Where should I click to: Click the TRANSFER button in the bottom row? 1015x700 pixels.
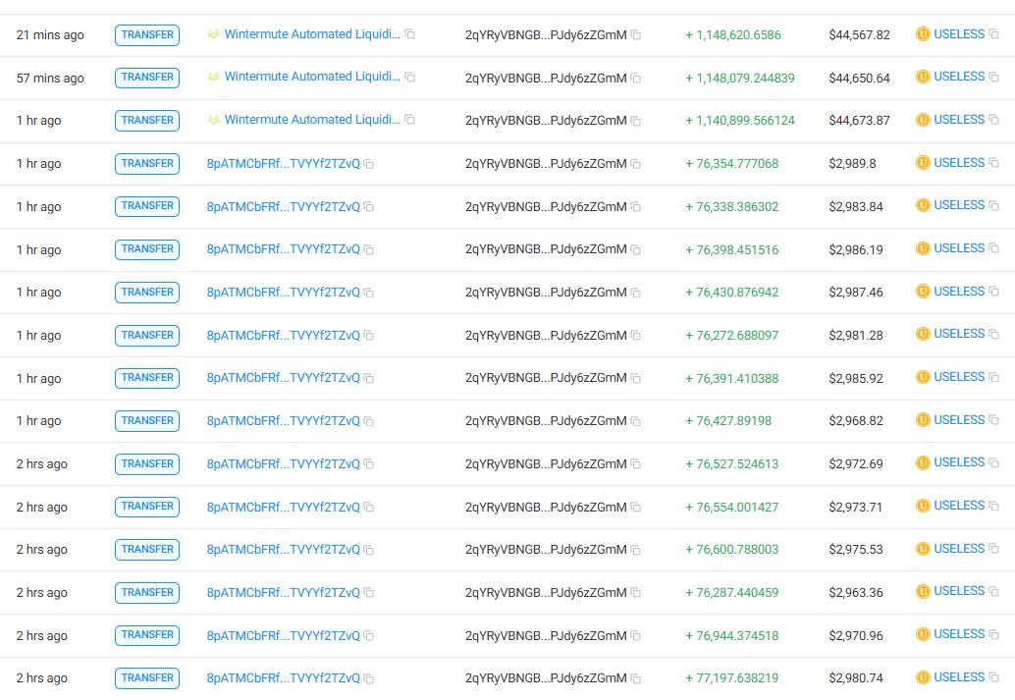[146, 677]
